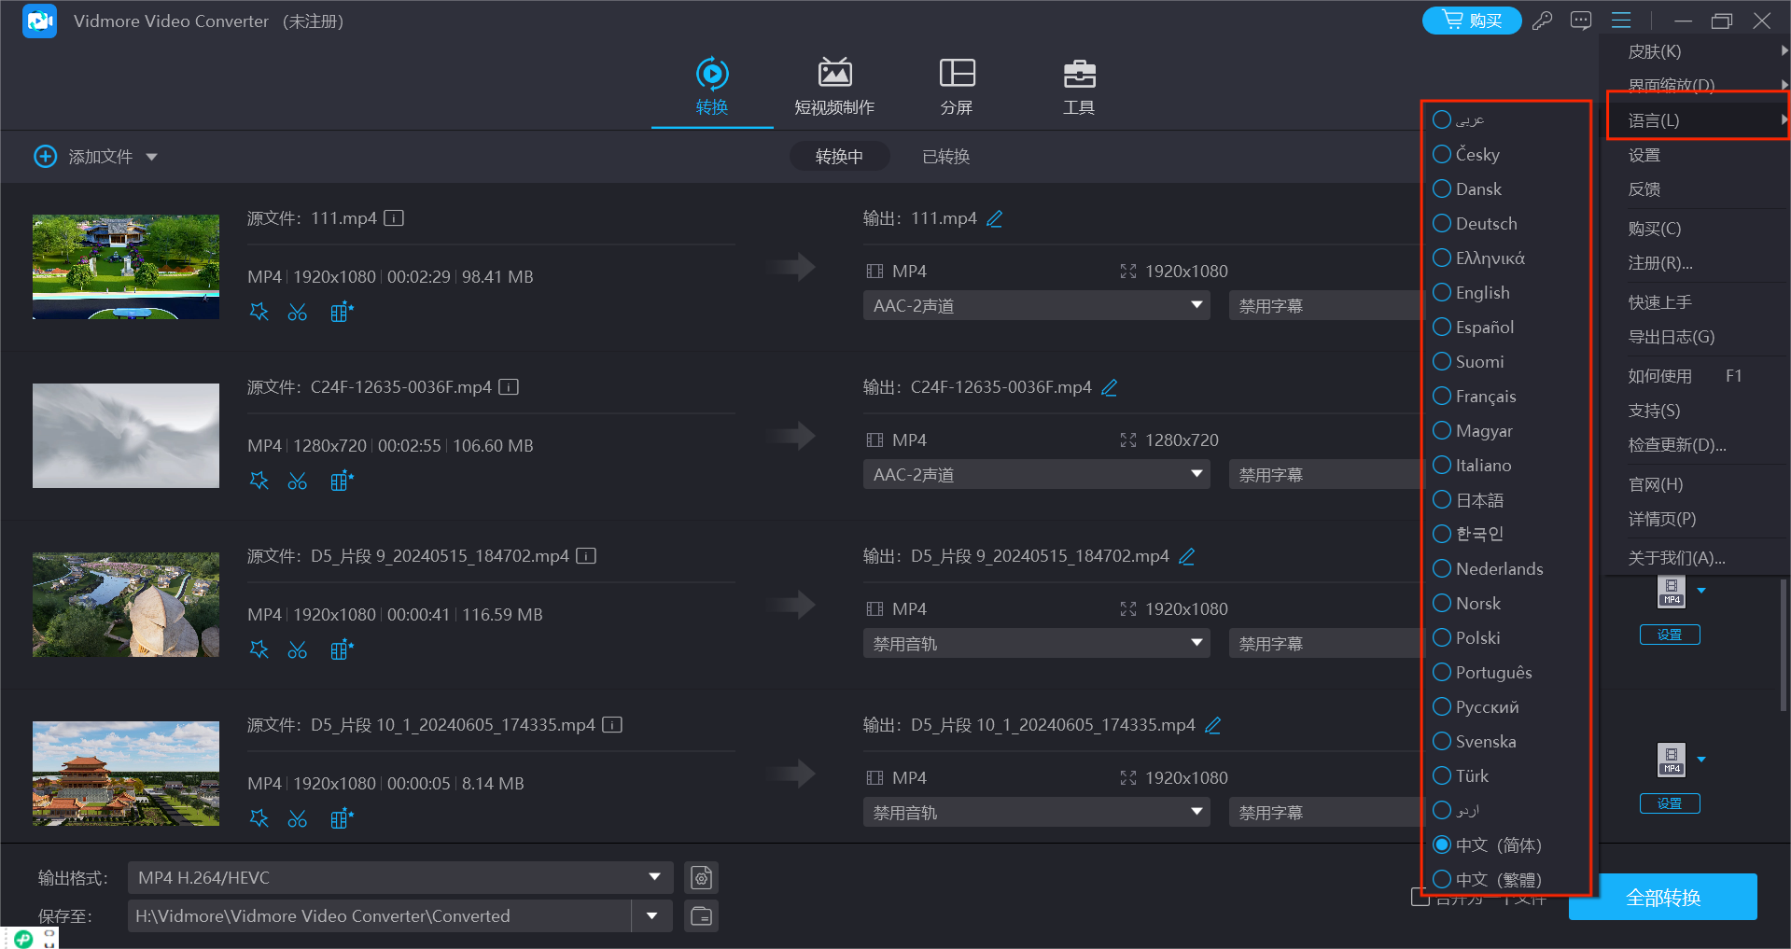The height and width of the screenshot is (949, 1791).
Task: Open audio dropdown for C24F-12635-0036F.mp4
Action: pyautogui.click(x=1036, y=475)
